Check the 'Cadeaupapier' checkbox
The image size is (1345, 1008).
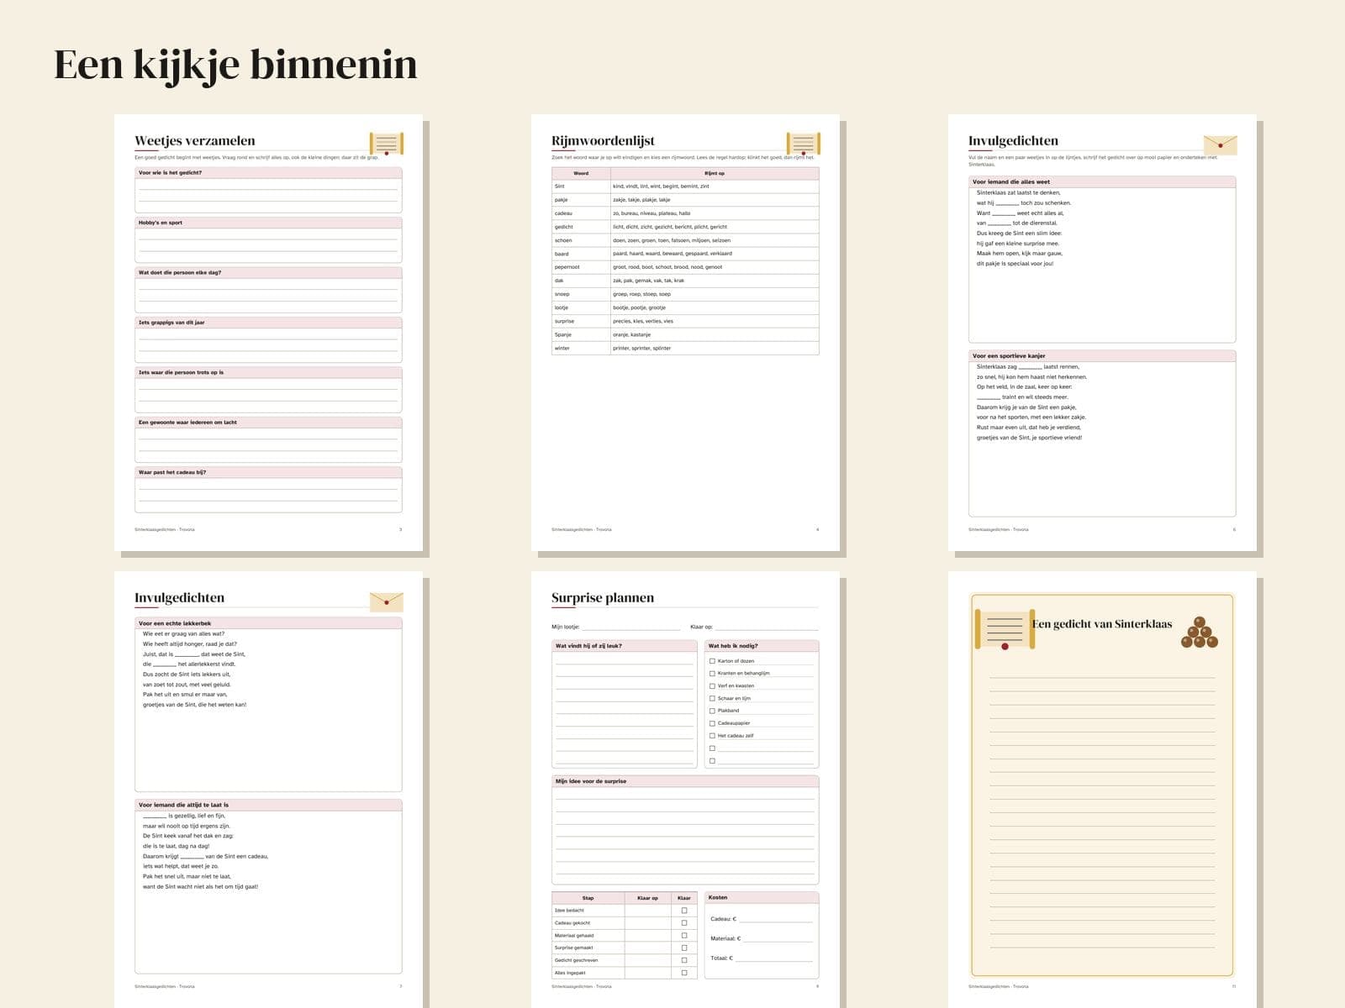click(712, 723)
